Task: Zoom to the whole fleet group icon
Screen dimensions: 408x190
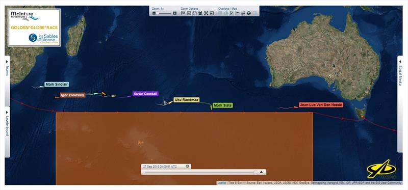Action: pos(200,13)
